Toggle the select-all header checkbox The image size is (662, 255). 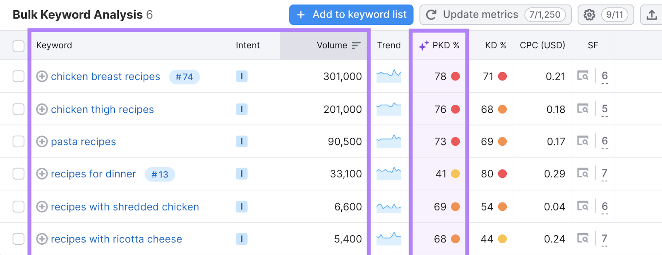tap(19, 46)
